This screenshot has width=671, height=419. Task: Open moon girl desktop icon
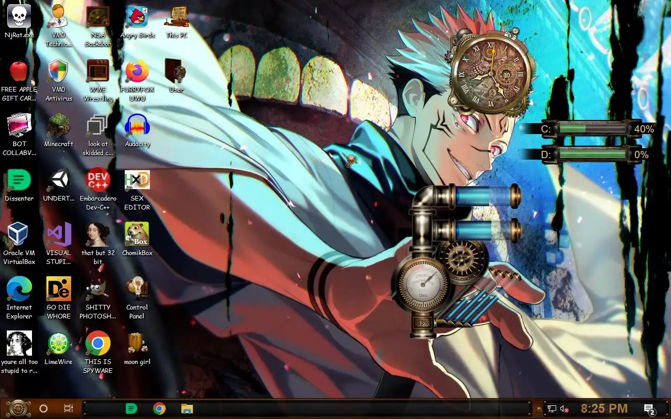[137, 343]
